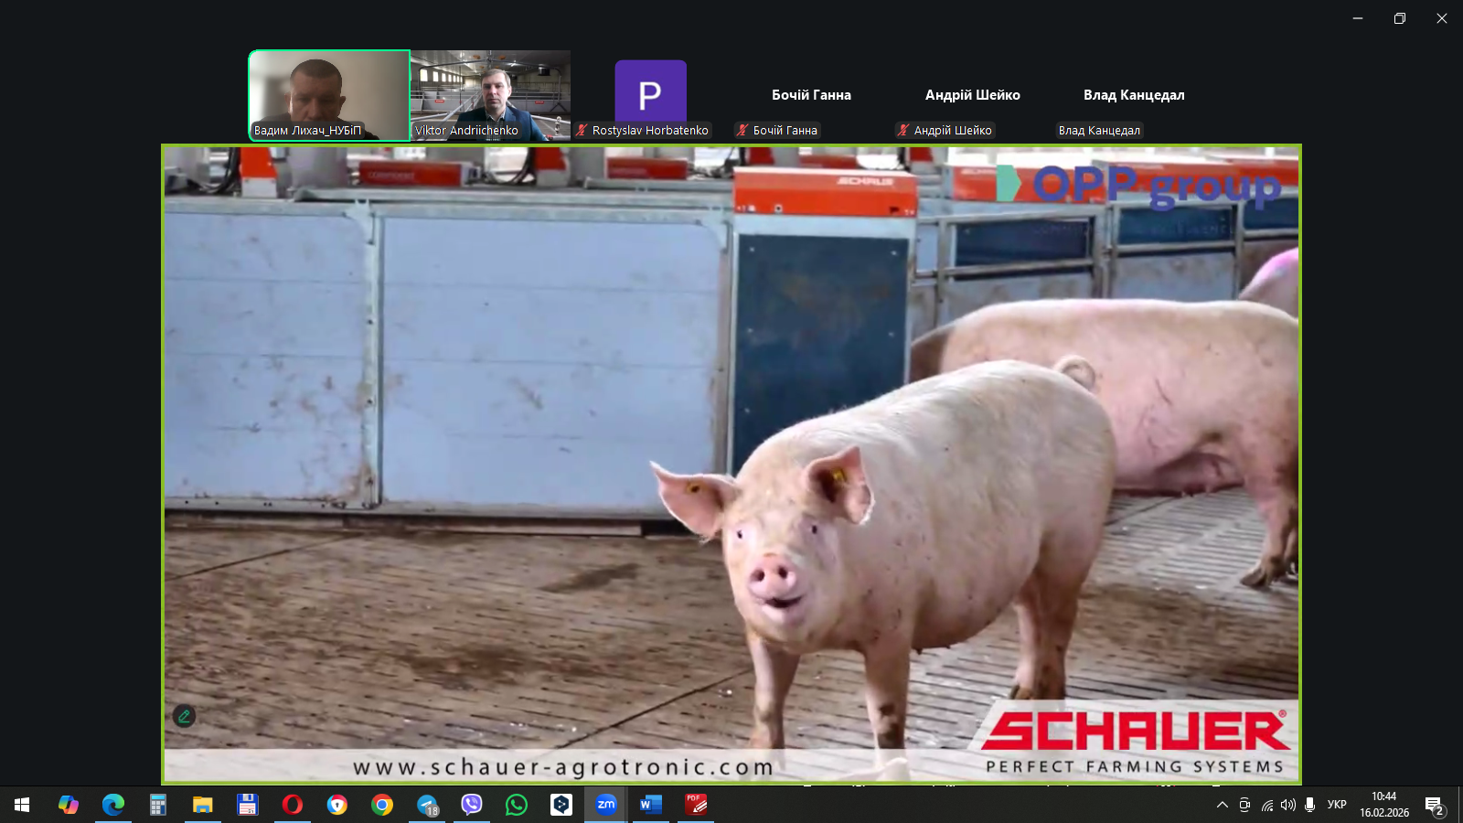Switch the УКР keyboard language indicator

1337,805
